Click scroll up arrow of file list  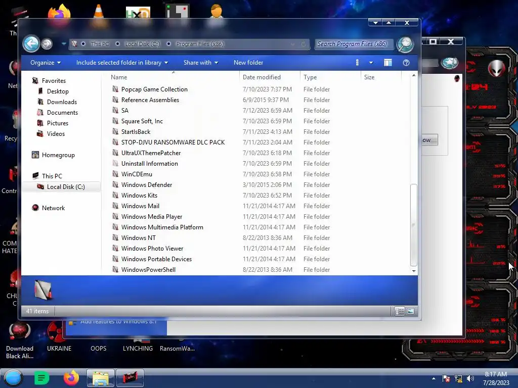tap(414, 76)
